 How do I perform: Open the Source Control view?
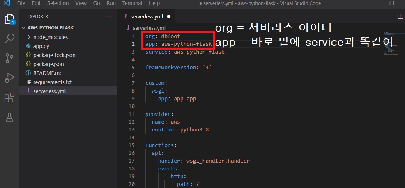click(x=9, y=58)
